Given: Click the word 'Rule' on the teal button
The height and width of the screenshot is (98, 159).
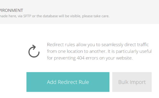Looking at the screenshot, I should pyautogui.click(x=84, y=82).
